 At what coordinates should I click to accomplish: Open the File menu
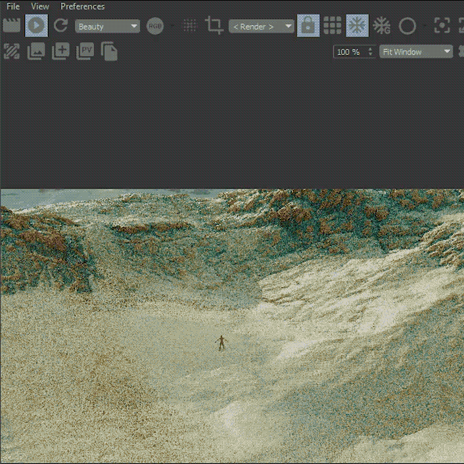[x=13, y=6]
